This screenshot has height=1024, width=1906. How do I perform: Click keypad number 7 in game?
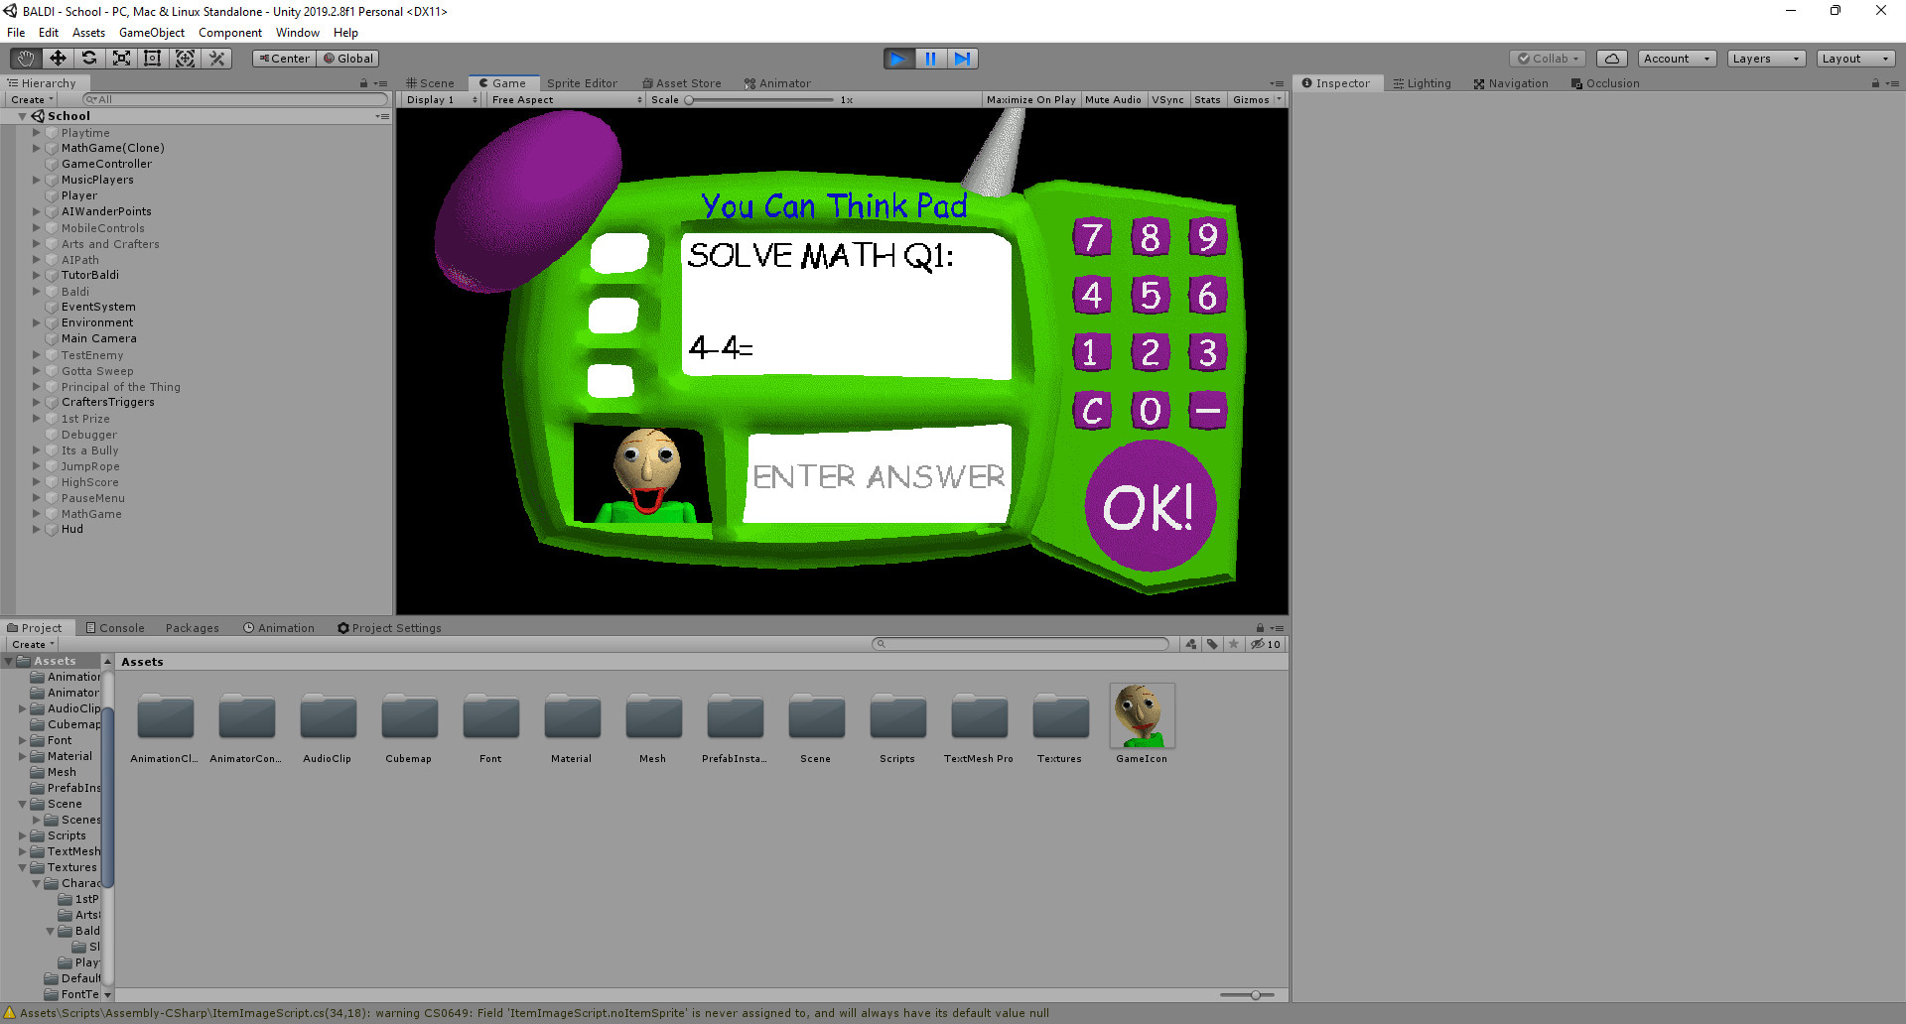point(1092,237)
